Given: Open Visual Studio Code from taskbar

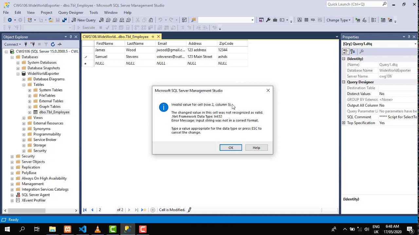Looking at the screenshot, I should [x=82, y=229].
